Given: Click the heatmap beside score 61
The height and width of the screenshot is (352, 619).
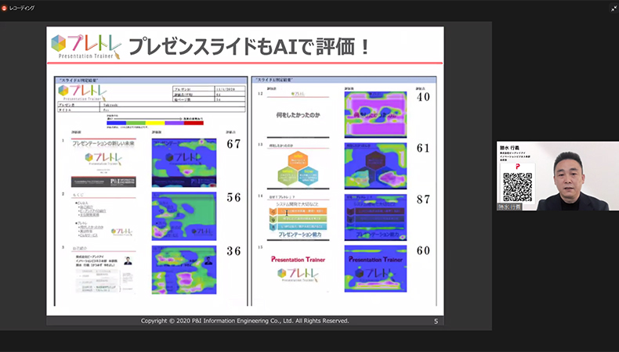Looking at the screenshot, I should (x=375, y=166).
